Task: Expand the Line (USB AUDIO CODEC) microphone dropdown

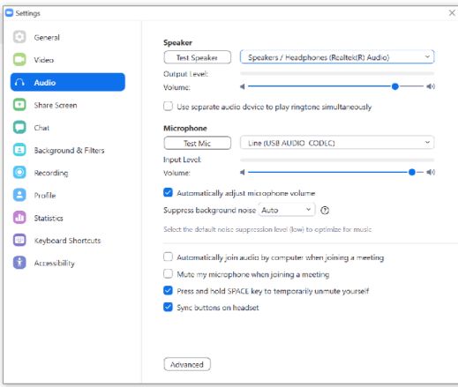Action: point(337,143)
